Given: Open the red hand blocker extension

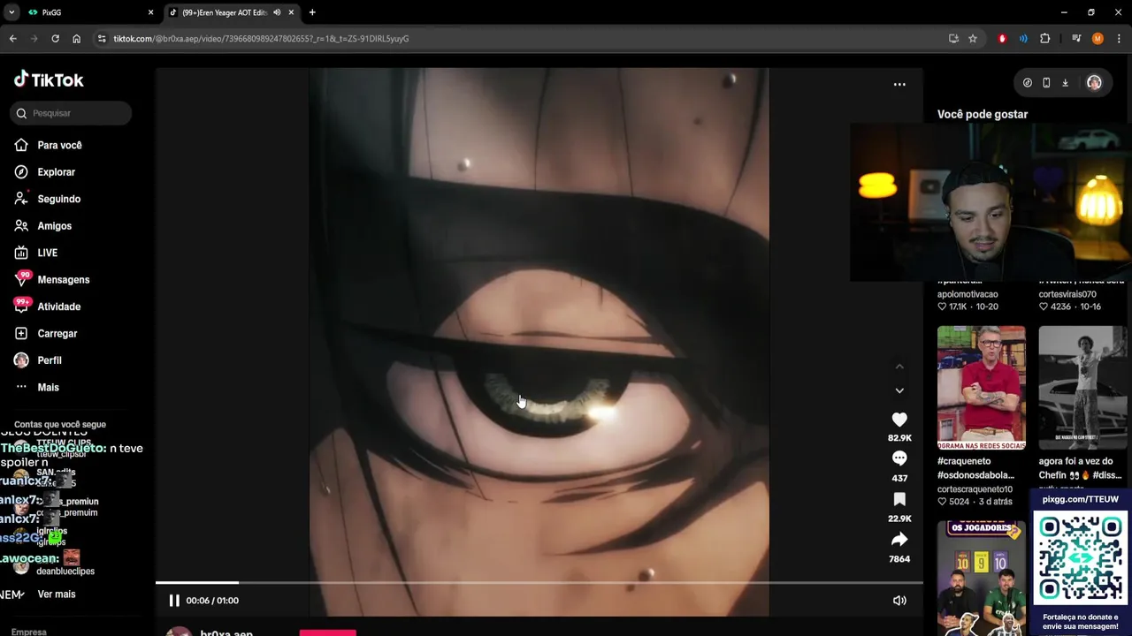Looking at the screenshot, I should click(x=1002, y=39).
